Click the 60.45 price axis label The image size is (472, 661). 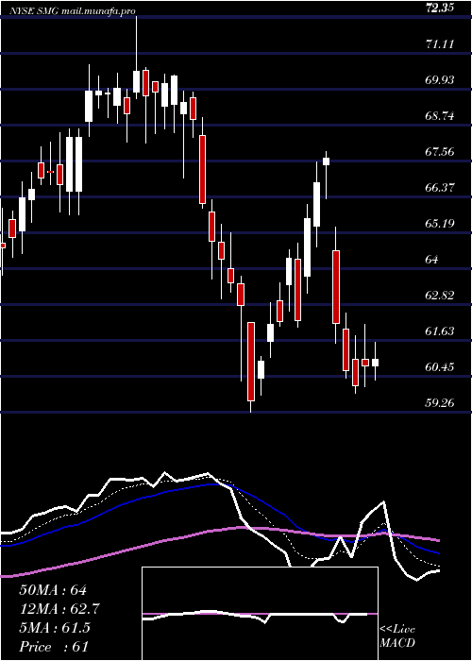[440, 366]
